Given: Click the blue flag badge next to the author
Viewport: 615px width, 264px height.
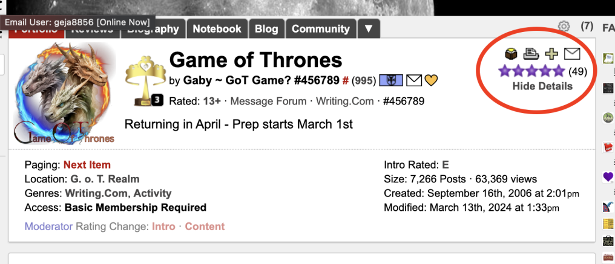Looking at the screenshot, I should point(391,81).
